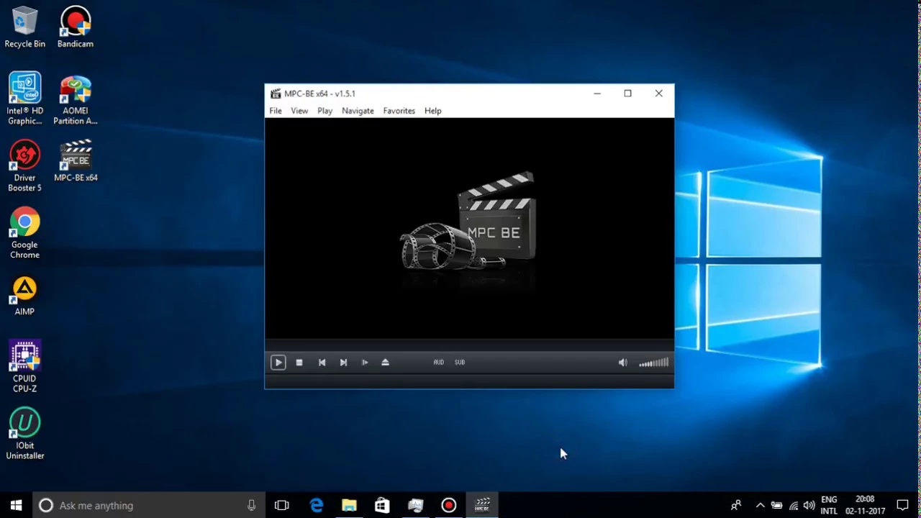Open the Help menu
The height and width of the screenshot is (518, 921).
click(x=432, y=111)
